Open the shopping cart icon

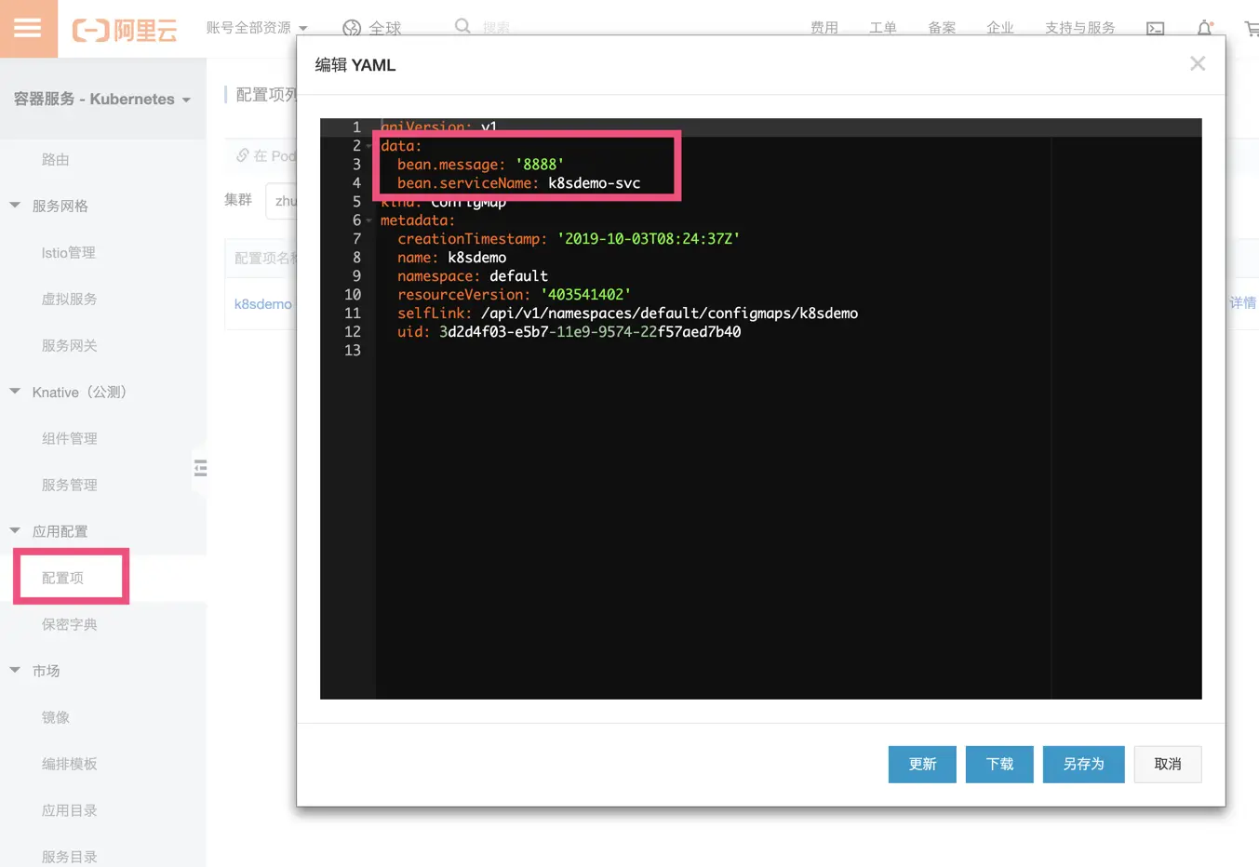pos(1252,29)
